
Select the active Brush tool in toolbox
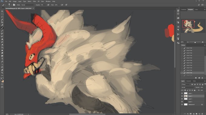[2, 28]
